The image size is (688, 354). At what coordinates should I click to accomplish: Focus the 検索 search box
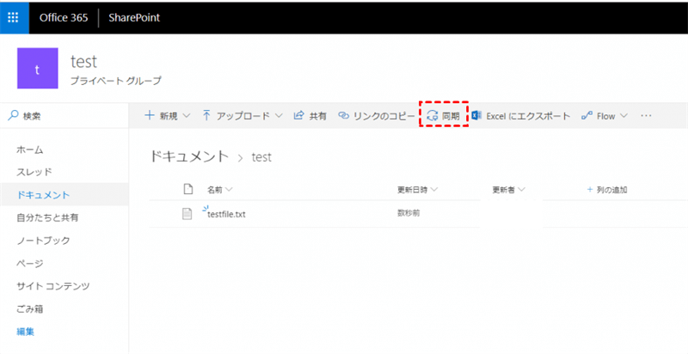(64, 116)
